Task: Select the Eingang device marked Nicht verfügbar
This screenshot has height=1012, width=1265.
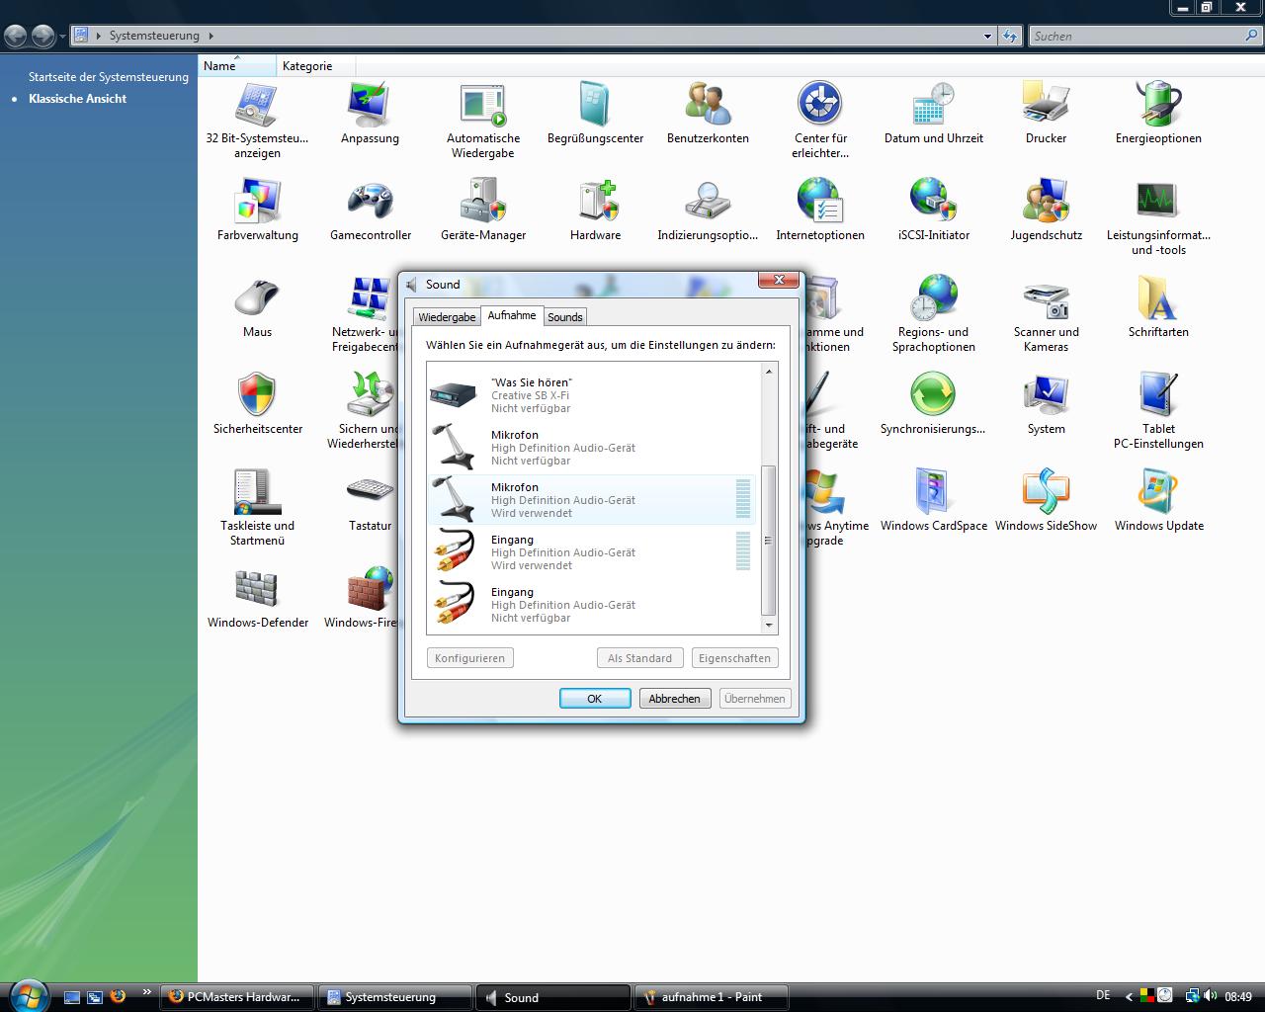Action: click(x=593, y=605)
